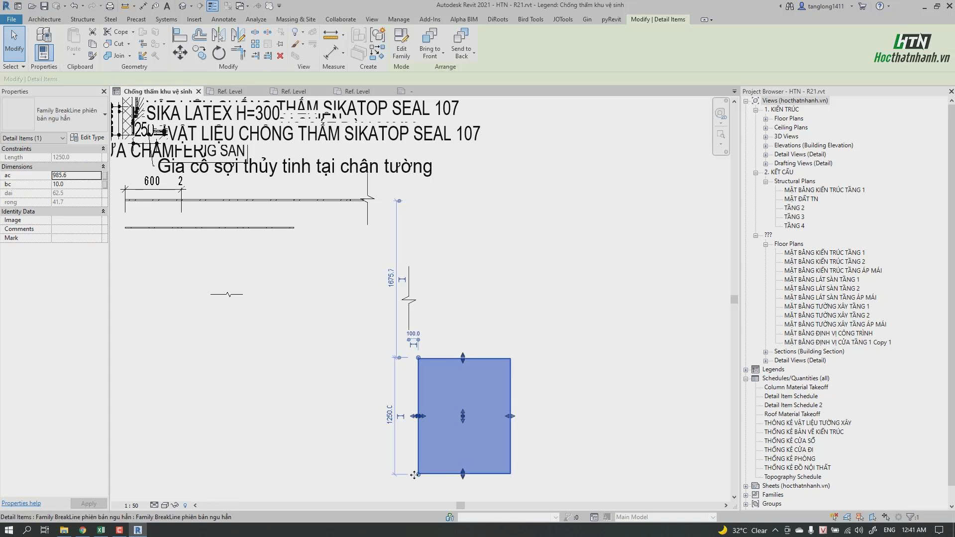Click the ac dimension input field

77,175
